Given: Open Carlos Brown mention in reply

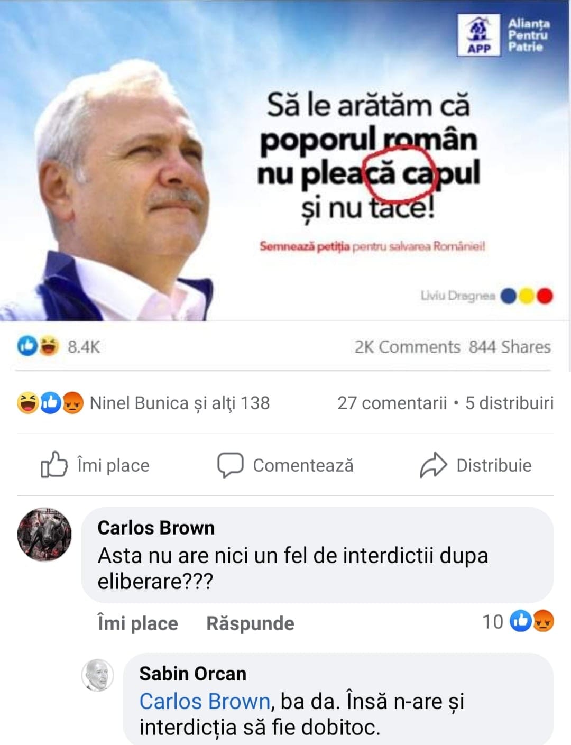Looking at the screenshot, I should [205, 701].
